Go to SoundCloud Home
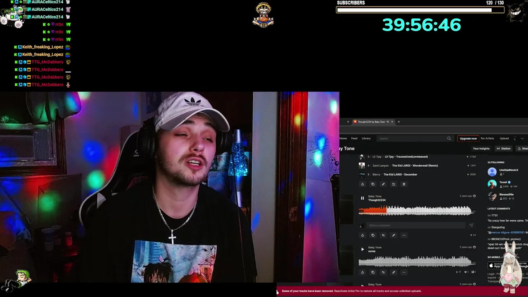 343,139
